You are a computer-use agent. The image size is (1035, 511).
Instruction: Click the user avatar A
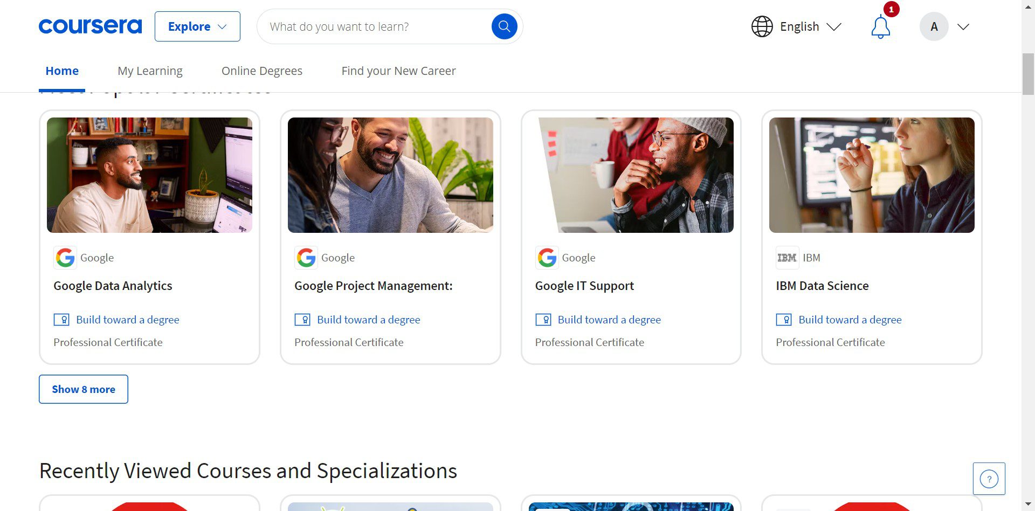(934, 26)
